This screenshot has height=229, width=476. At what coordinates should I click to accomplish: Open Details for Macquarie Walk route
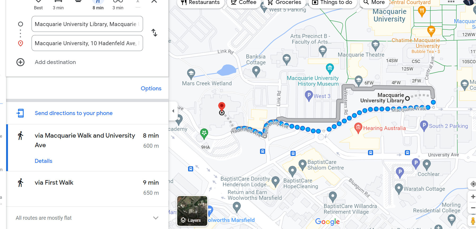[44, 161]
